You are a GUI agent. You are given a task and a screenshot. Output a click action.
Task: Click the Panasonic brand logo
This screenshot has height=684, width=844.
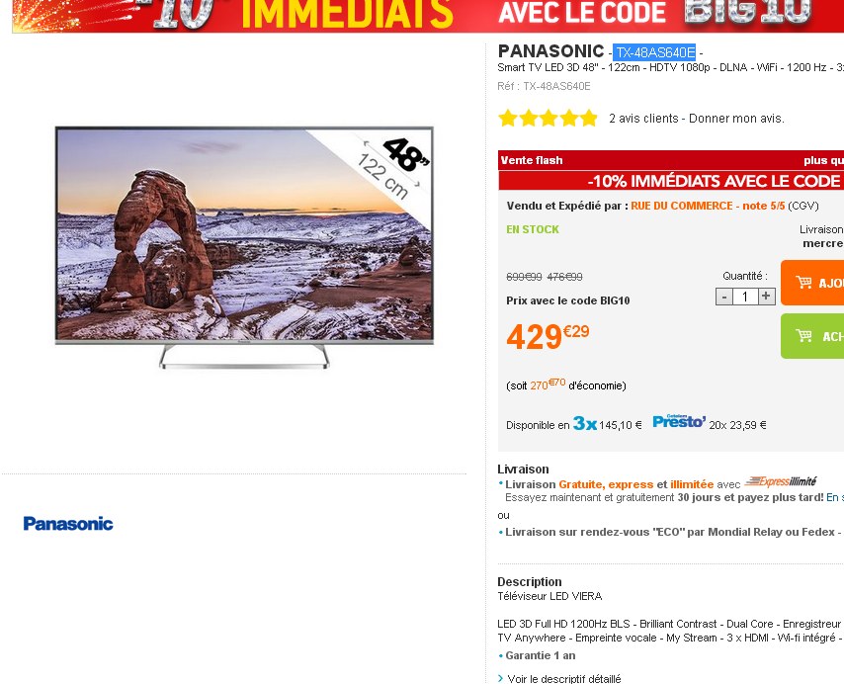[x=68, y=524]
